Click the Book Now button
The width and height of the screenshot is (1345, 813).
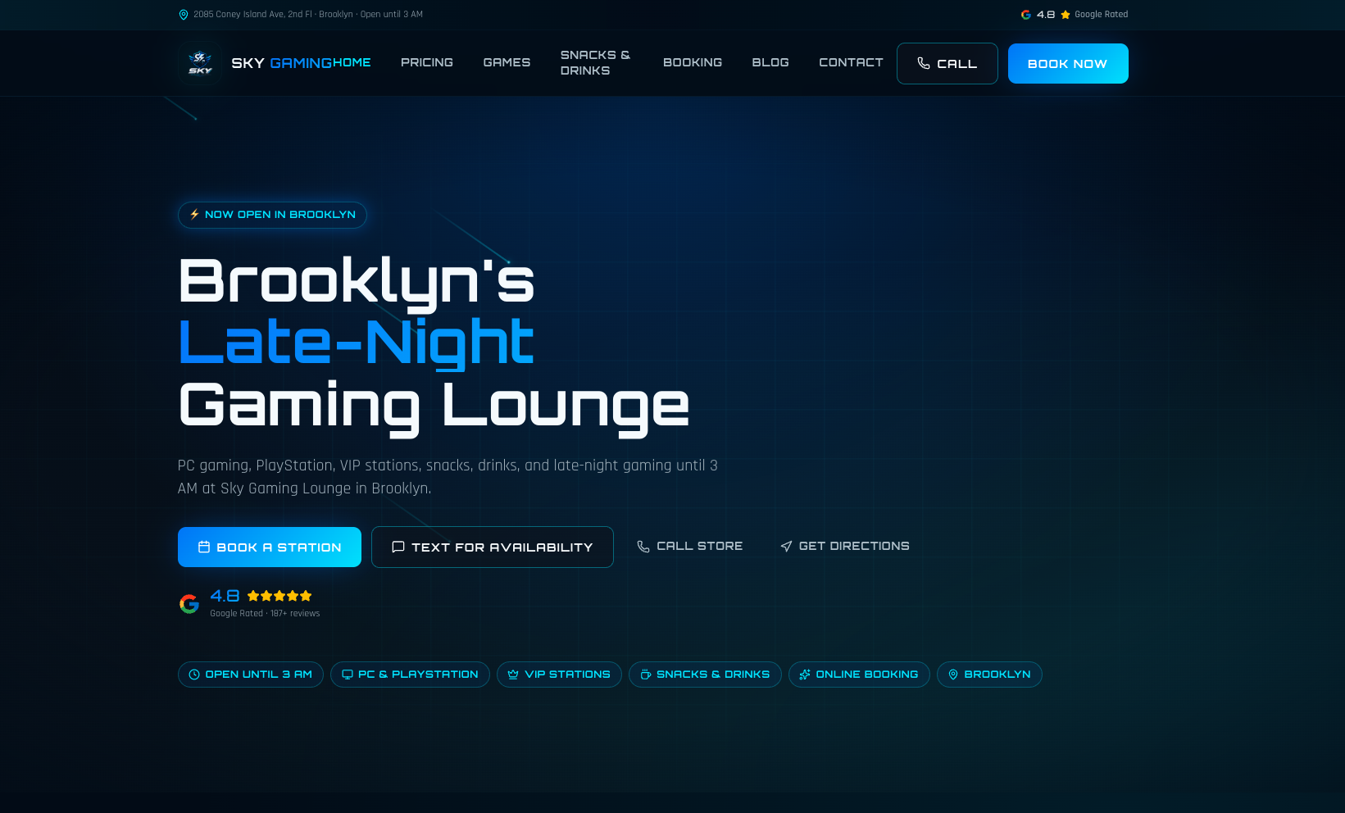click(x=1068, y=63)
